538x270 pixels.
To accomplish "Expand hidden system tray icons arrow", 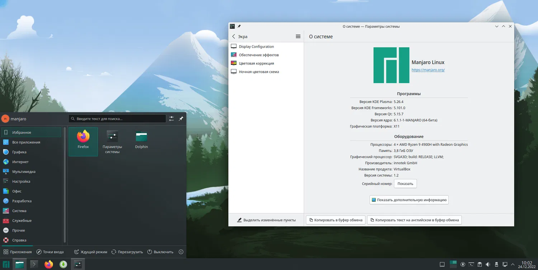I will (513, 265).
